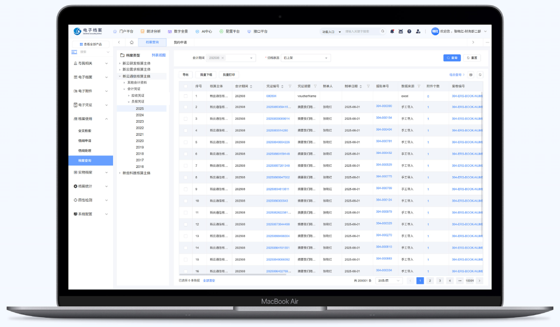Click the 批量下载 button
The height and width of the screenshot is (327, 560).
[206, 75]
